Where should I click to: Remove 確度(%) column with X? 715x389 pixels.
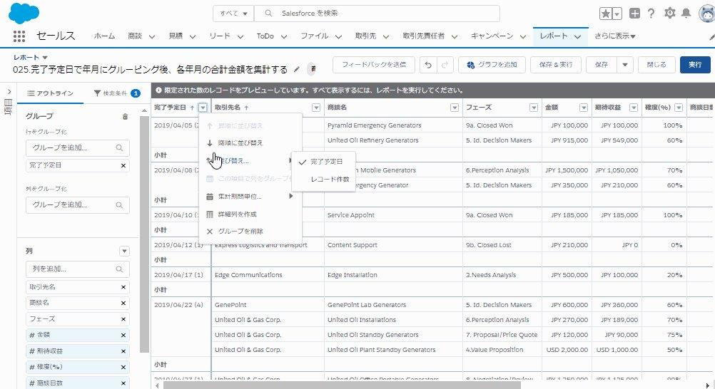coord(123,367)
